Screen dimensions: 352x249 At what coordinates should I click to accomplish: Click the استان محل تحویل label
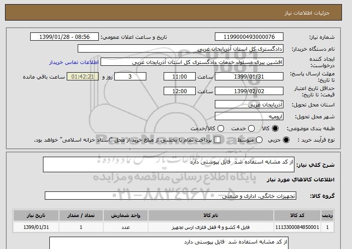[313, 105]
